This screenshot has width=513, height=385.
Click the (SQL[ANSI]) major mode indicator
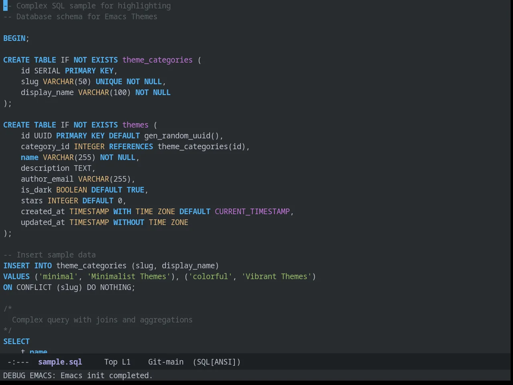(x=217, y=362)
